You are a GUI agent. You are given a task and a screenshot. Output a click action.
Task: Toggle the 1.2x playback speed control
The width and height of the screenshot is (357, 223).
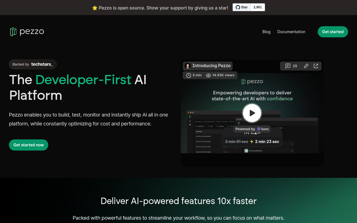252,132
